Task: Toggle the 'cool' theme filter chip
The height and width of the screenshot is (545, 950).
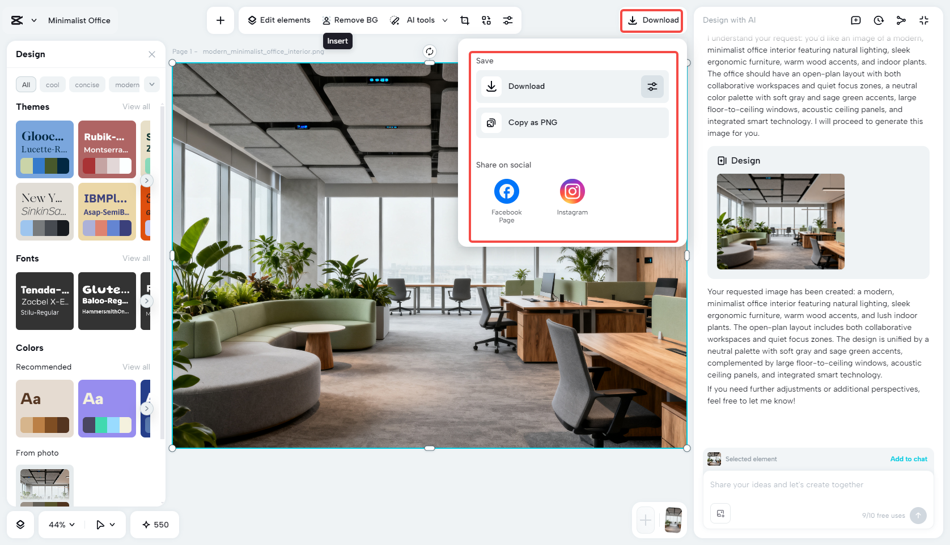Action: 52,84
